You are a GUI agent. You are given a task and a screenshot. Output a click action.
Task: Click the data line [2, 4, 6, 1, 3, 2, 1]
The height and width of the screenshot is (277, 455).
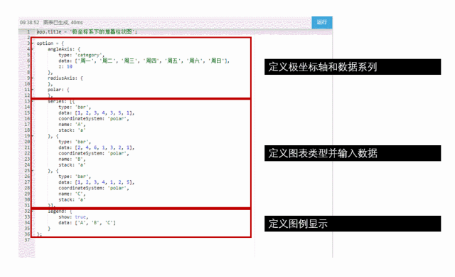(x=97, y=147)
